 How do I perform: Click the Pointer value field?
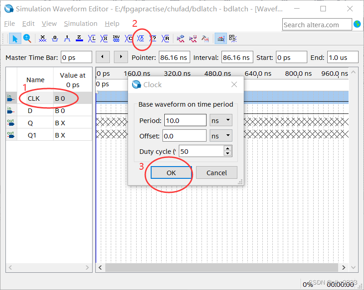[x=174, y=57]
